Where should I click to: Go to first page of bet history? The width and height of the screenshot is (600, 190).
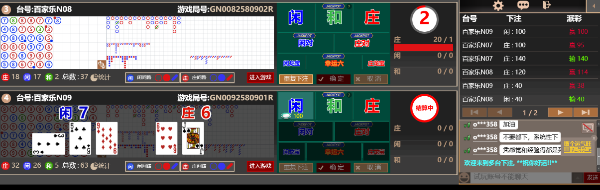(474, 112)
